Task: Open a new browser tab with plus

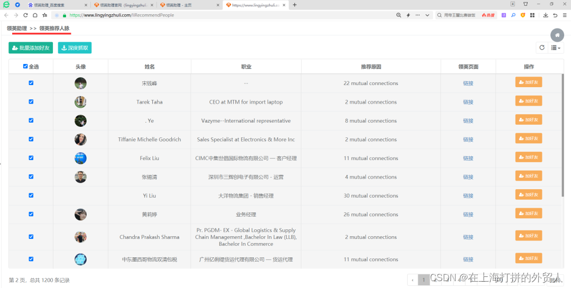Action: coord(294,5)
